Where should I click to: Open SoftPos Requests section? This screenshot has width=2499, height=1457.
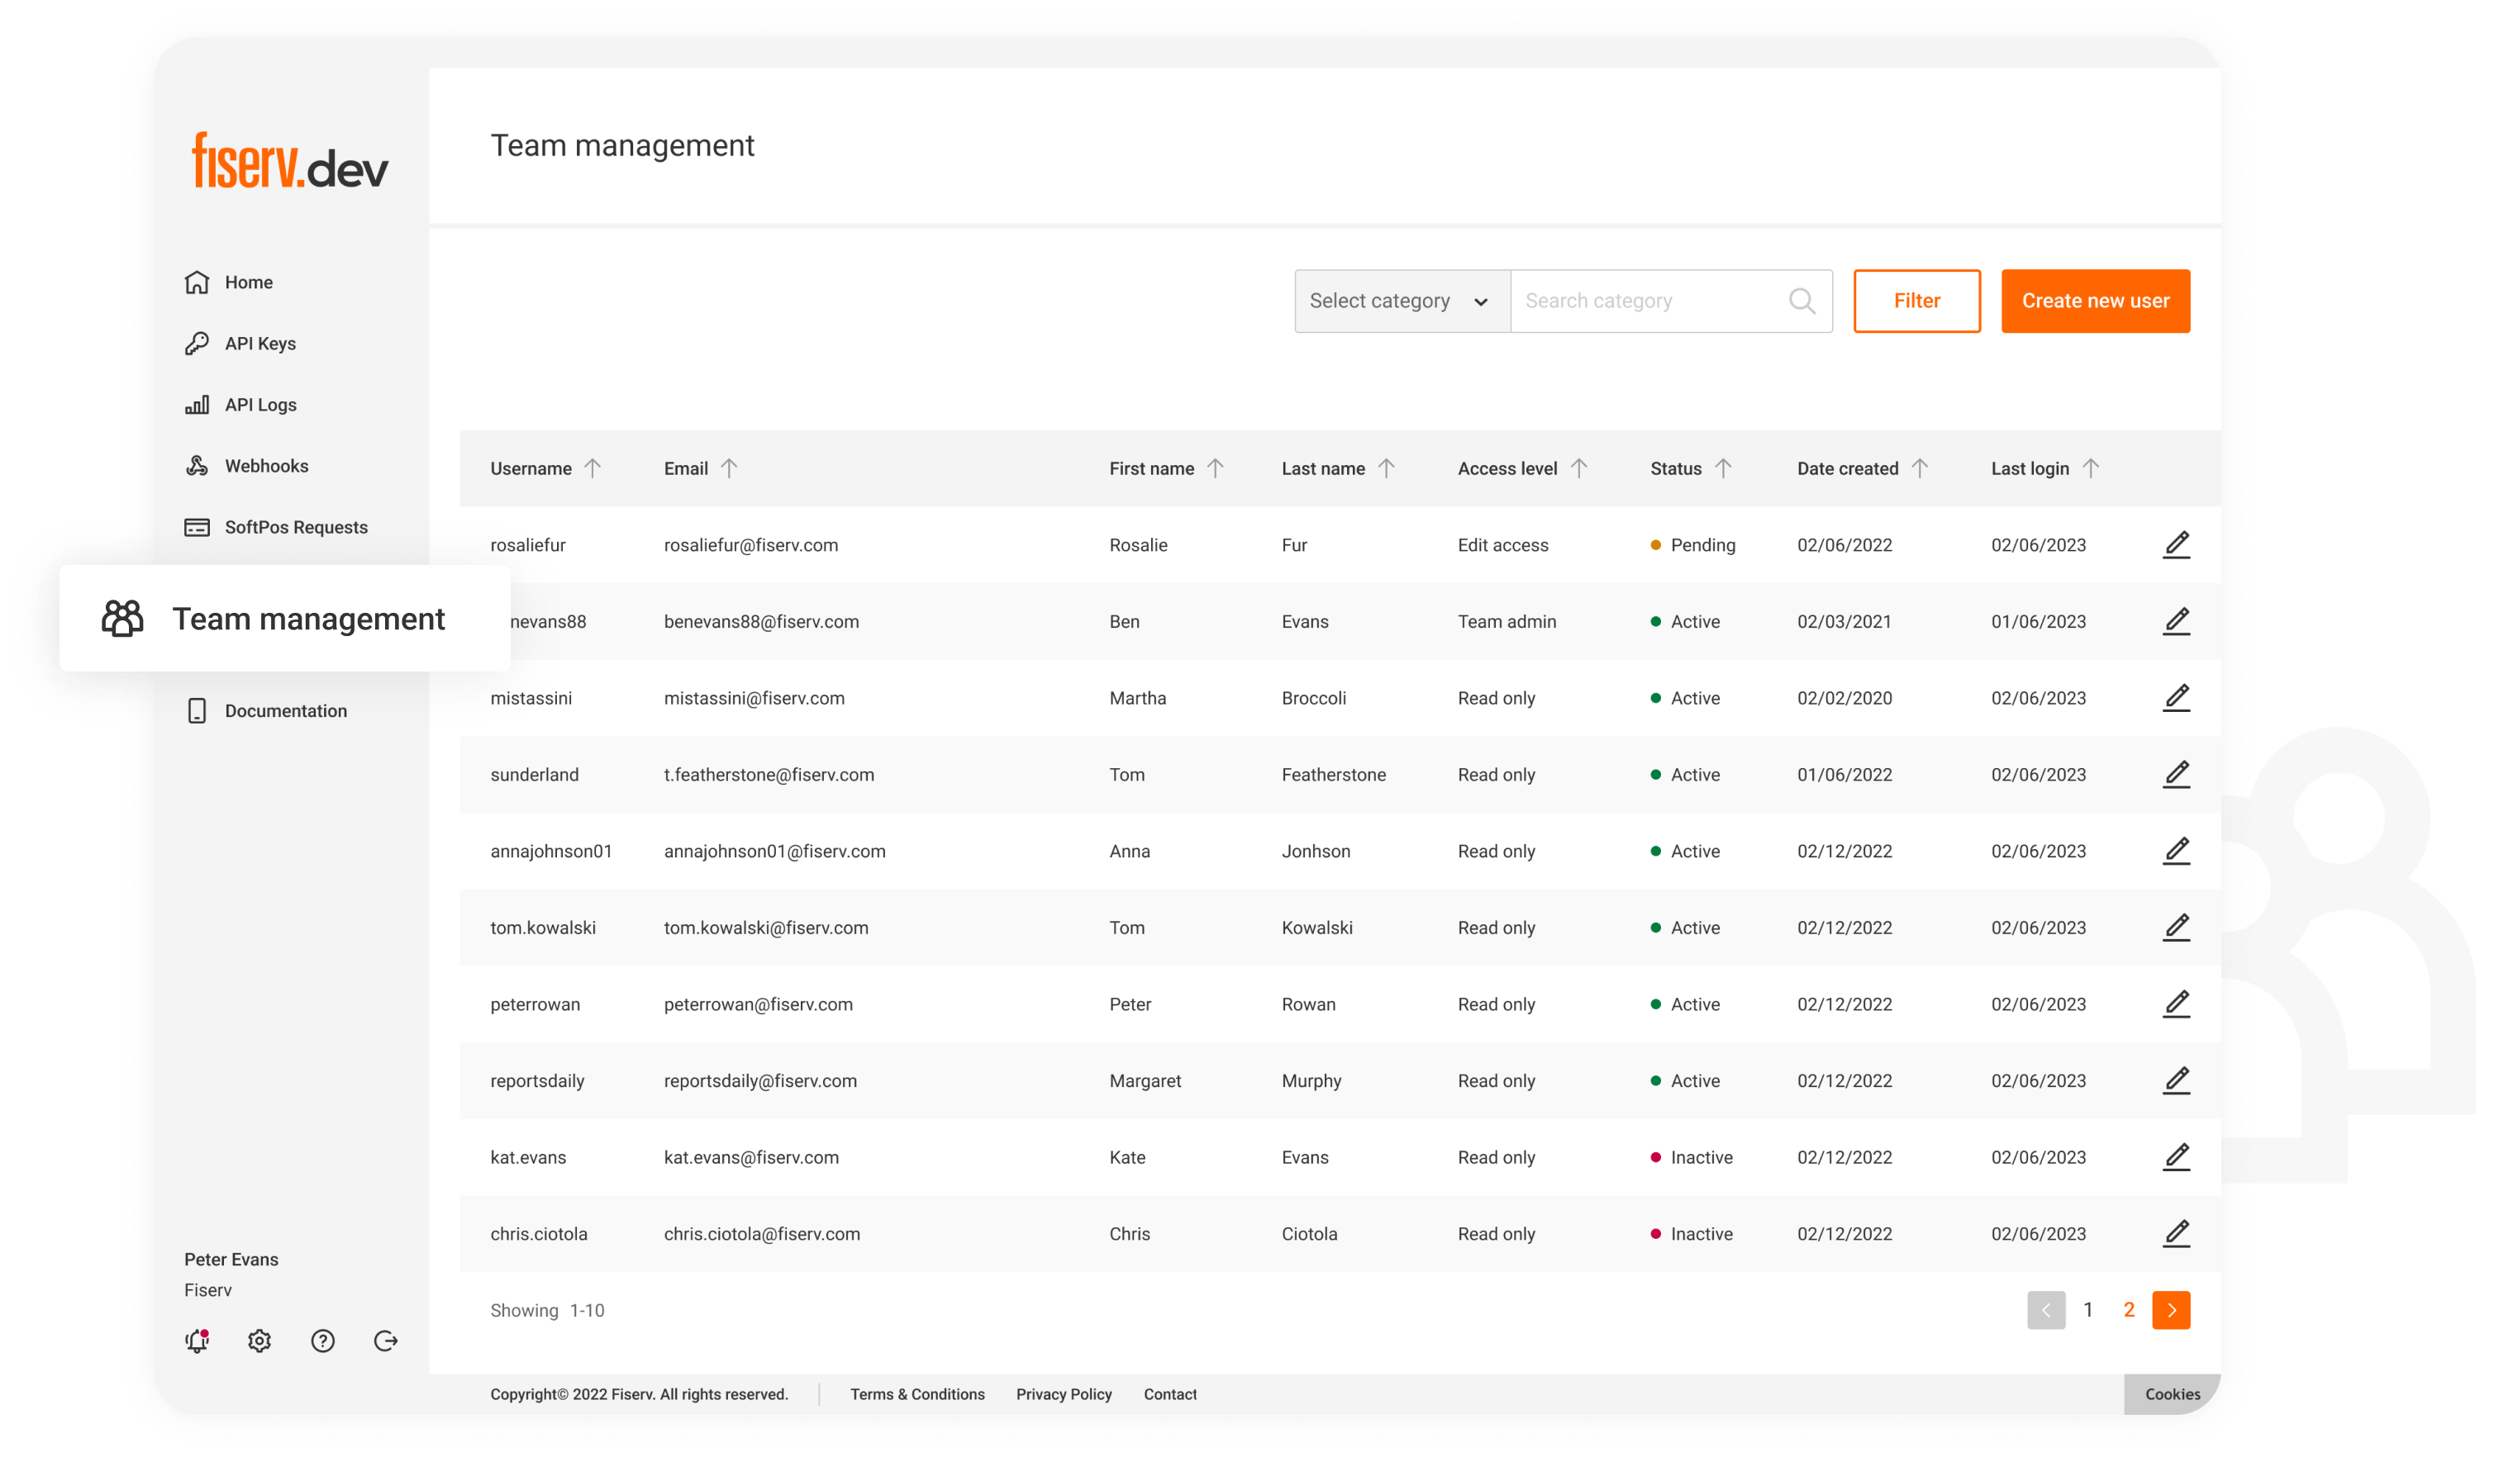(x=296, y=526)
